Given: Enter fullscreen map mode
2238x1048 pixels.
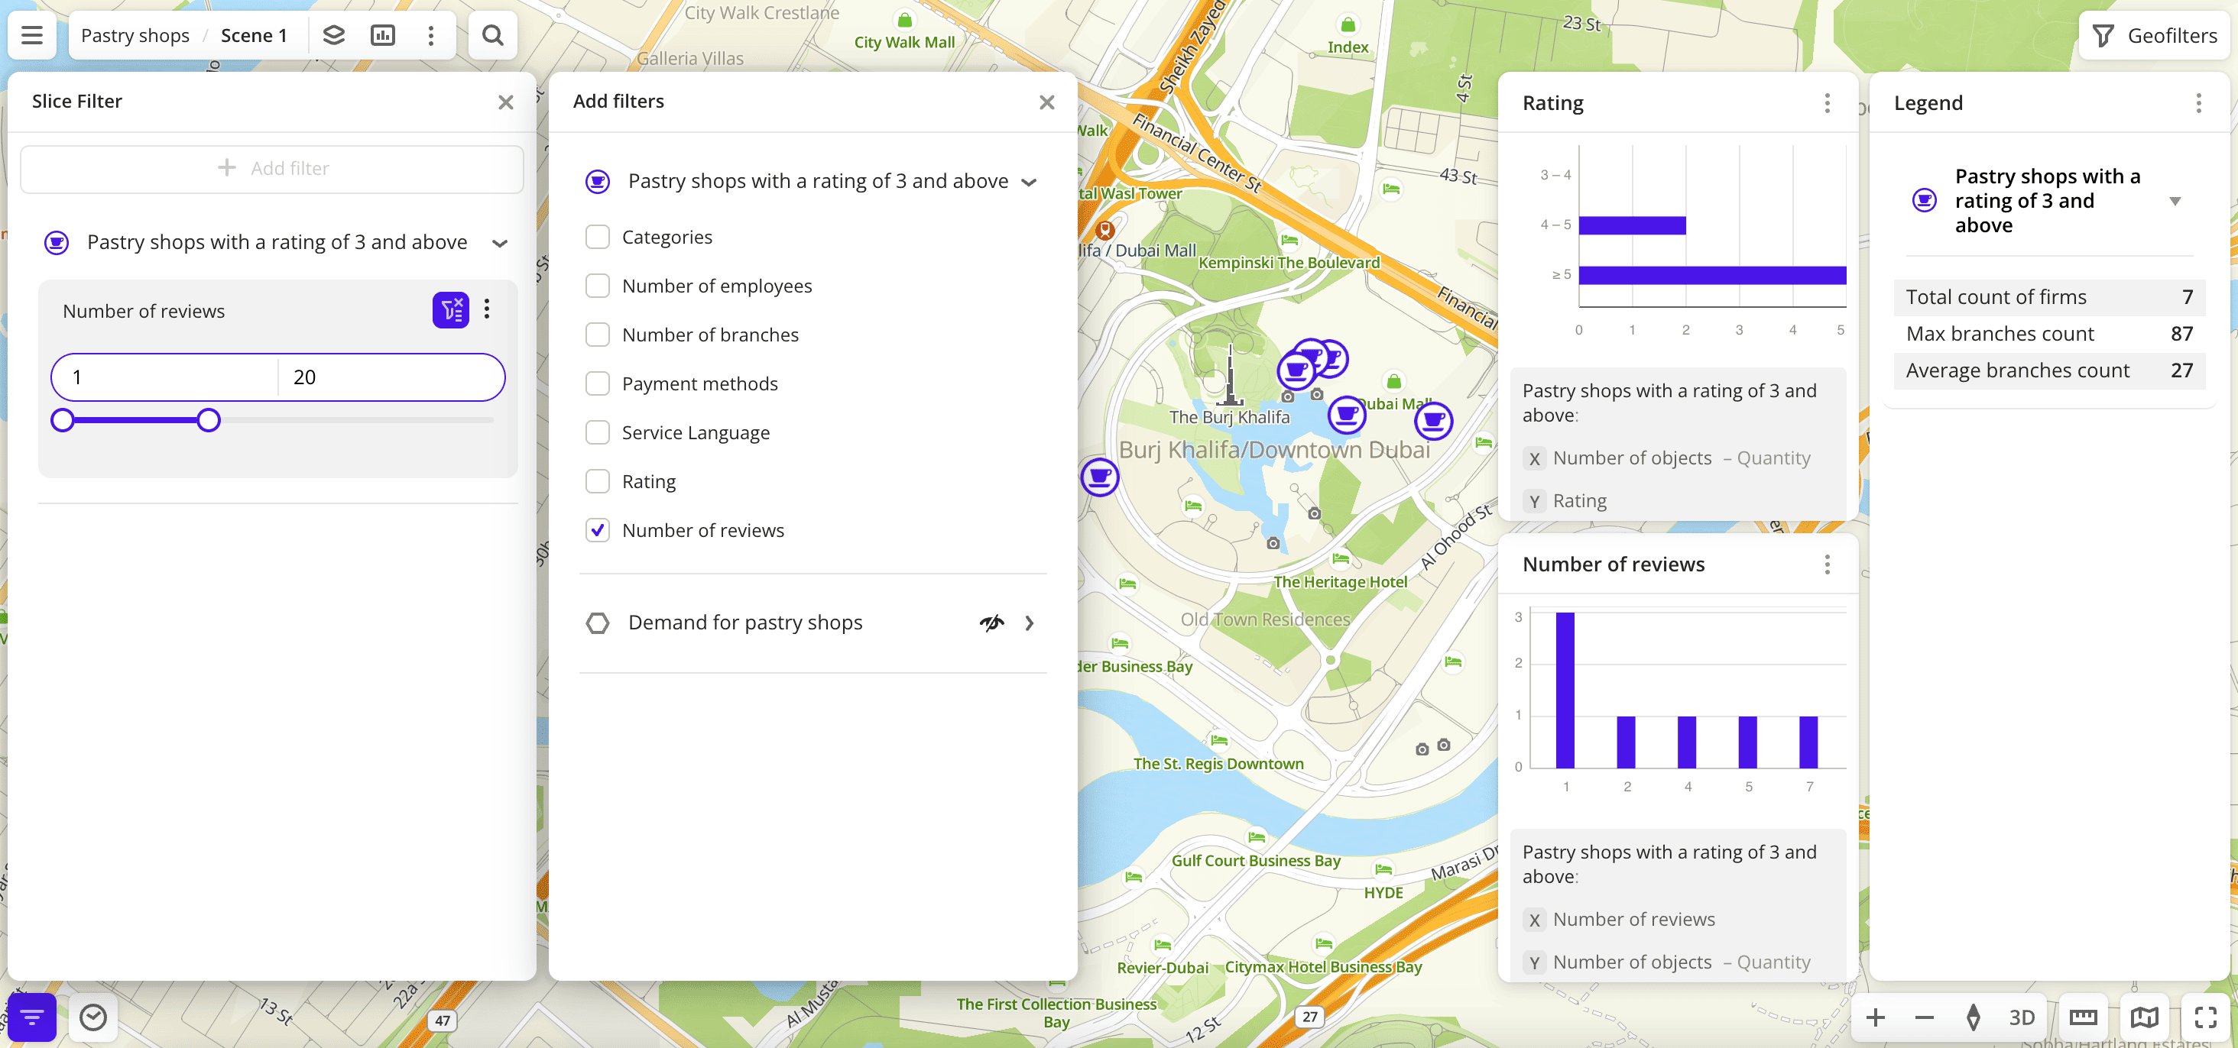Looking at the screenshot, I should pos(2205,1017).
